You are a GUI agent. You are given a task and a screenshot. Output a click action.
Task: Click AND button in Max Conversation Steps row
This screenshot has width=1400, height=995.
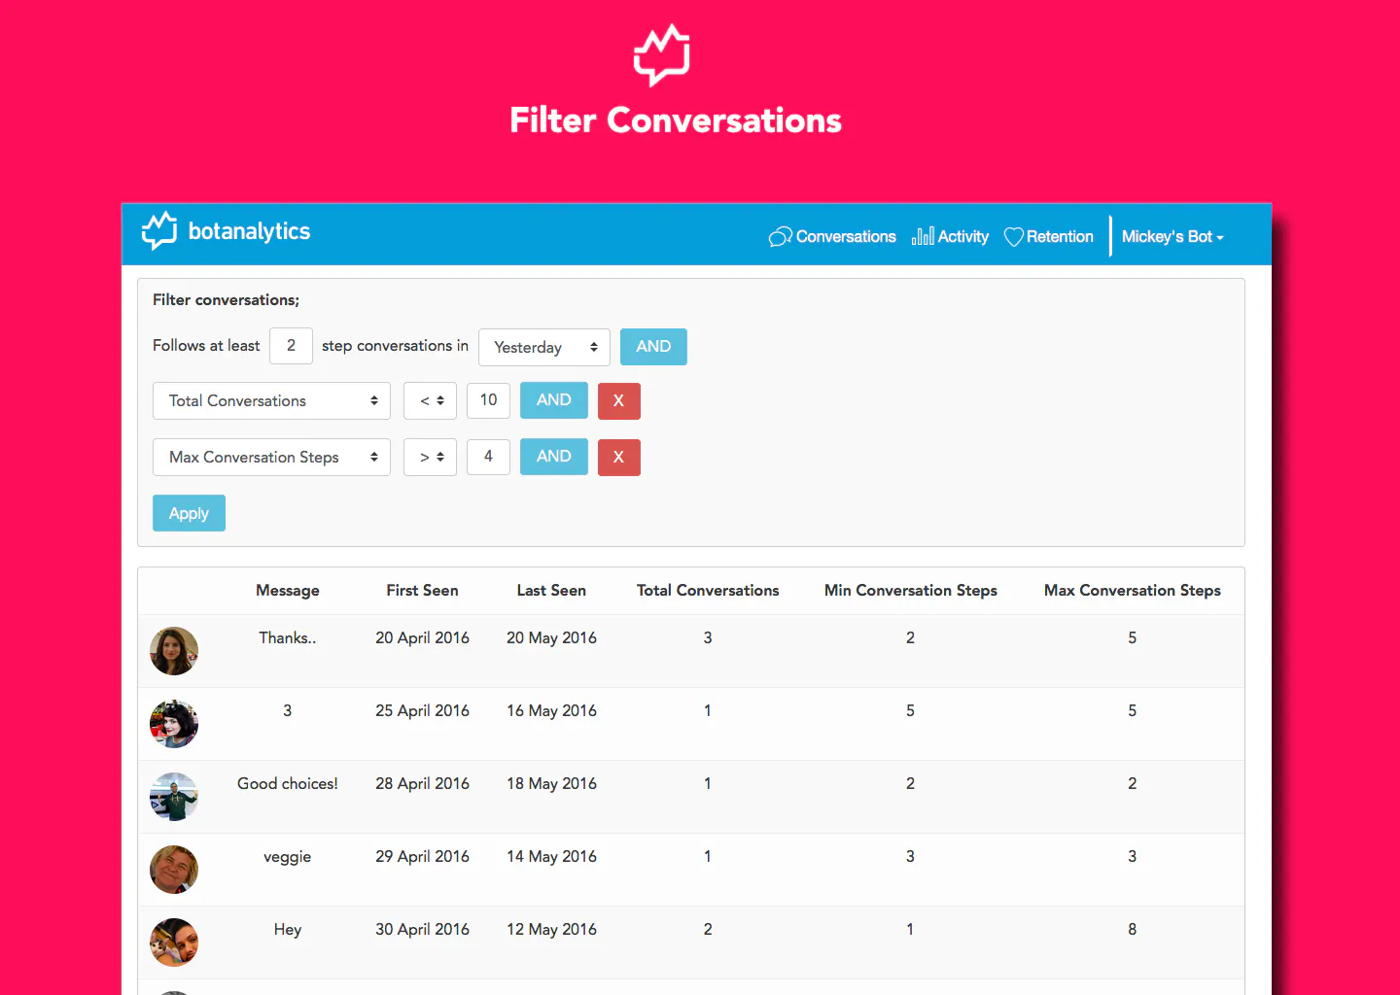[x=554, y=457]
